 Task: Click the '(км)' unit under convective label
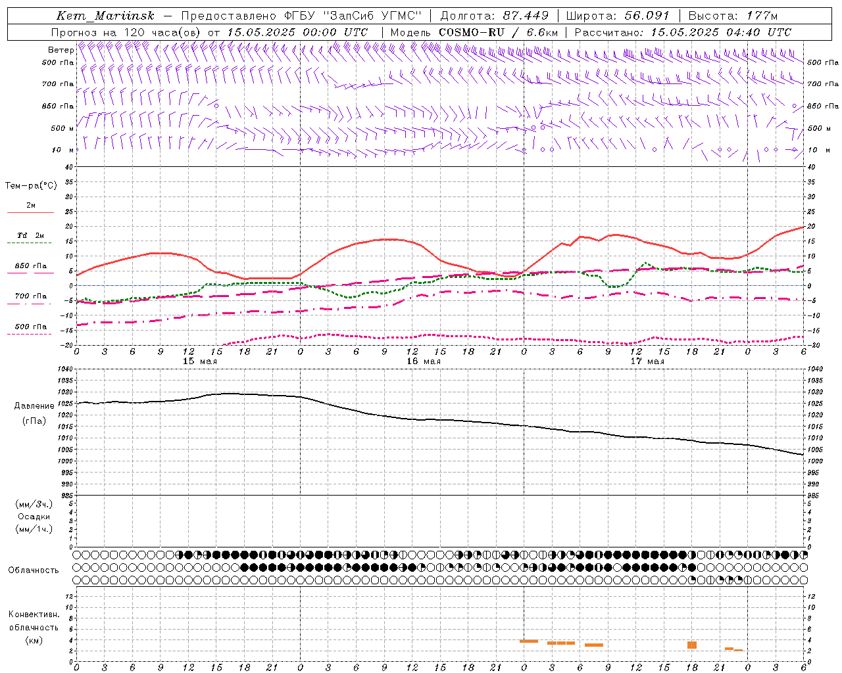click(x=34, y=640)
